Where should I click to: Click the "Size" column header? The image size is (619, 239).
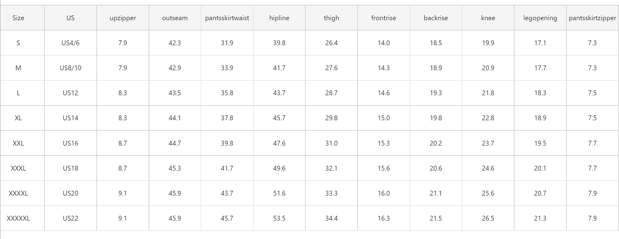coord(18,18)
